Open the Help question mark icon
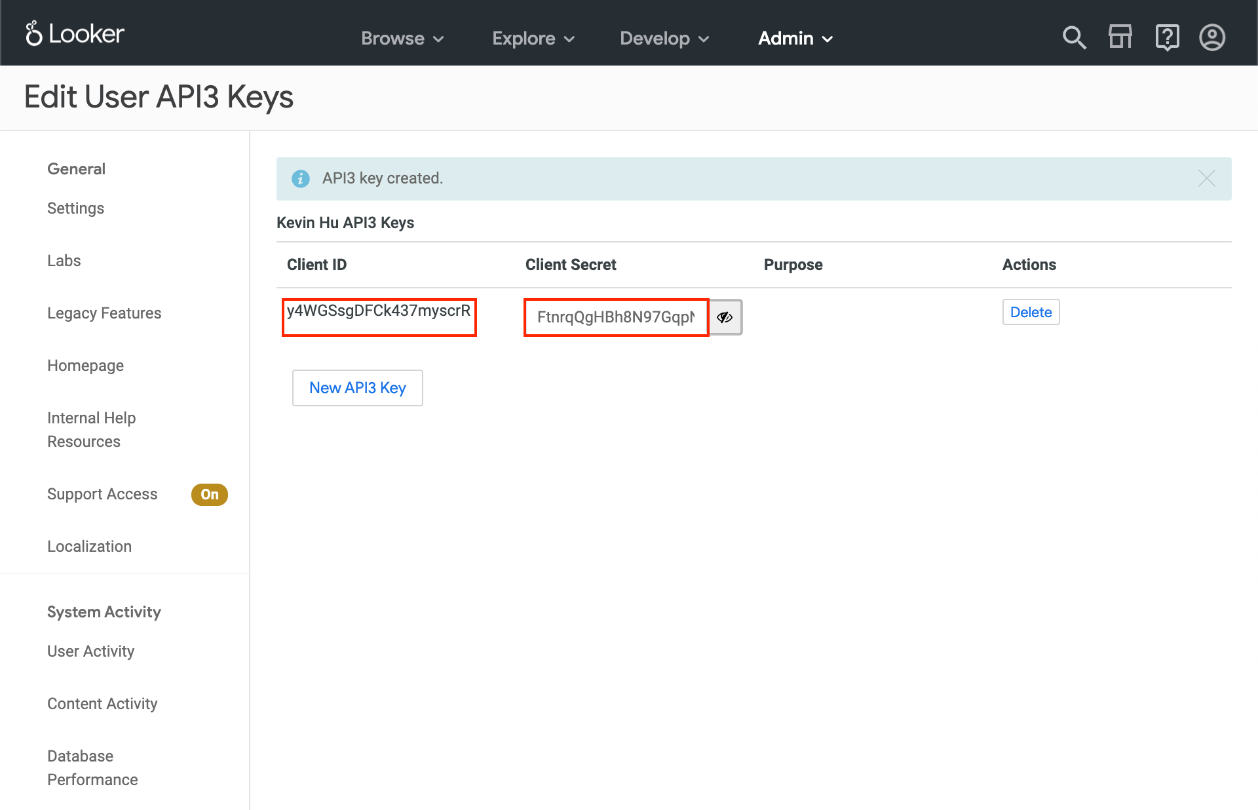This screenshot has height=810, width=1258. (x=1167, y=37)
